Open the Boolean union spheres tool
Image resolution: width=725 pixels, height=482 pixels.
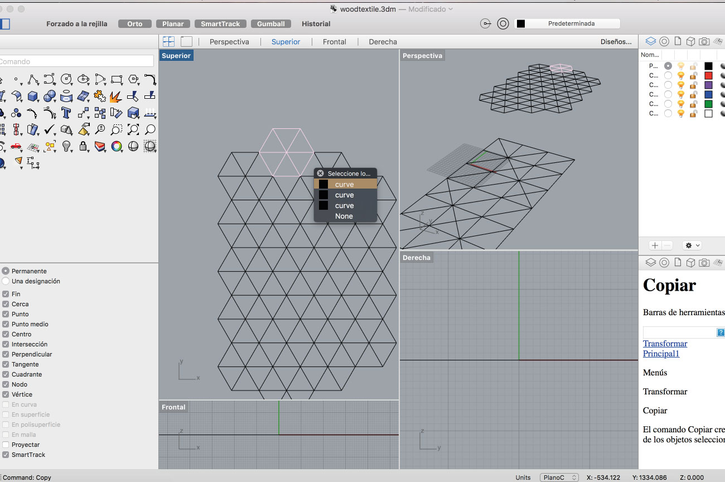[x=49, y=96]
